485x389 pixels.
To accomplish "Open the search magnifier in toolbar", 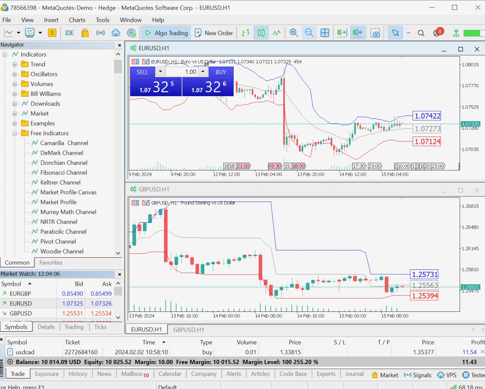I will [x=421, y=33].
